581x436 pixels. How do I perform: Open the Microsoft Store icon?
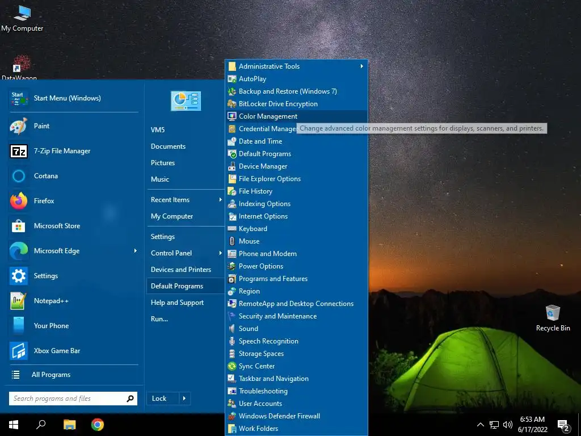19,226
